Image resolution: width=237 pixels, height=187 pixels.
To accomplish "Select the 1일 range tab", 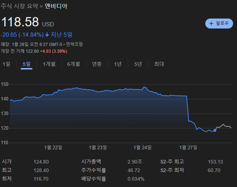I will (x=6, y=64).
